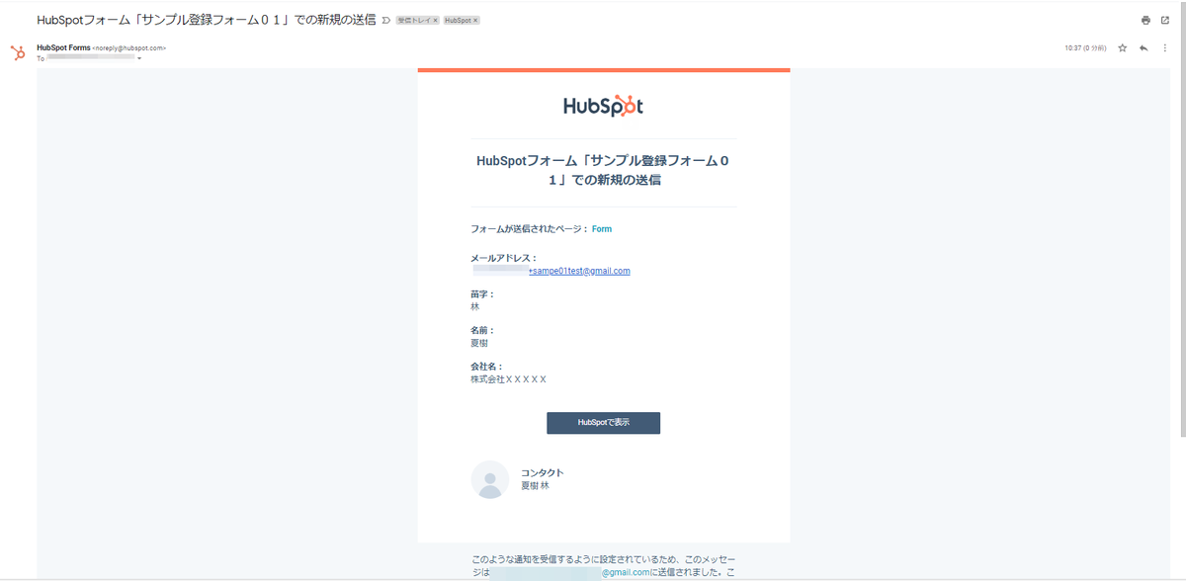Open the email in a new window
The height and width of the screenshot is (581, 1186).
(x=1165, y=20)
